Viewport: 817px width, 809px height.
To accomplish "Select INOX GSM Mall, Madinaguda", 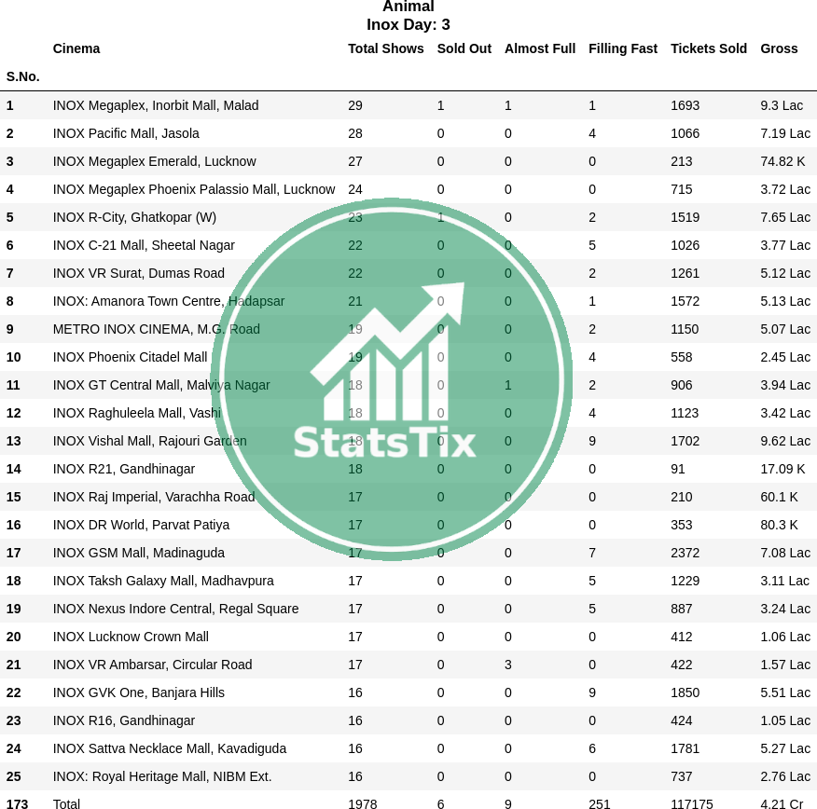I will 139,553.
